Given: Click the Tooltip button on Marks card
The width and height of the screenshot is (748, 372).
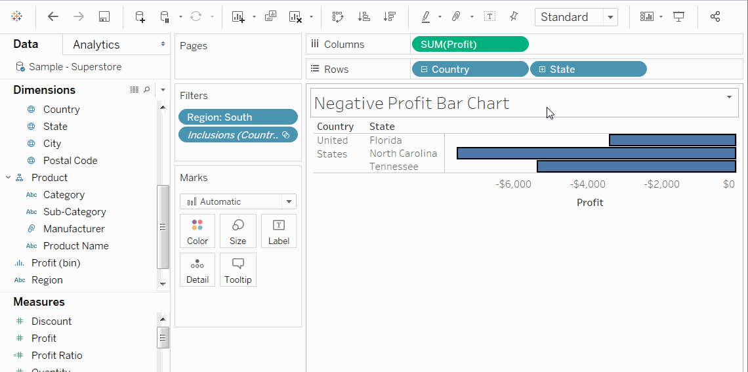Looking at the screenshot, I should click(238, 270).
